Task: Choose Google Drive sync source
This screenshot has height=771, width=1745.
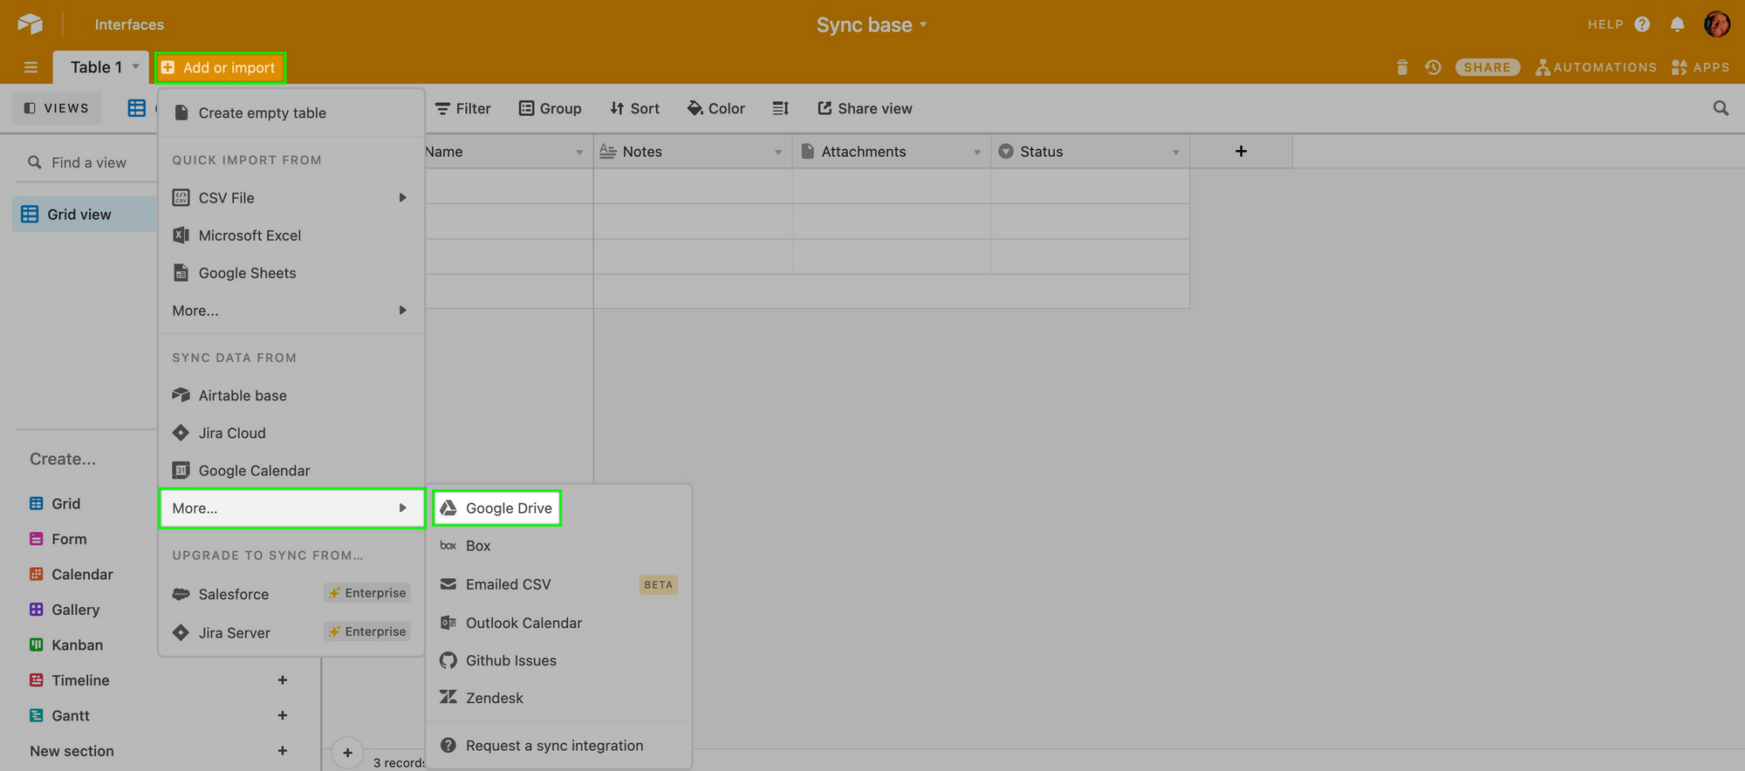Action: pyautogui.click(x=496, y=508)
